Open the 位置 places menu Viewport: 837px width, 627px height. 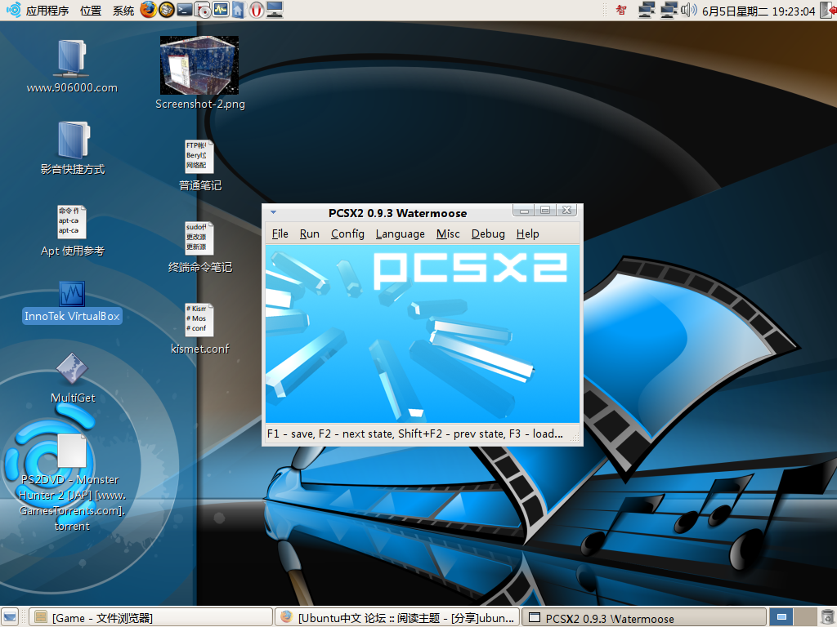pos(90,11)
